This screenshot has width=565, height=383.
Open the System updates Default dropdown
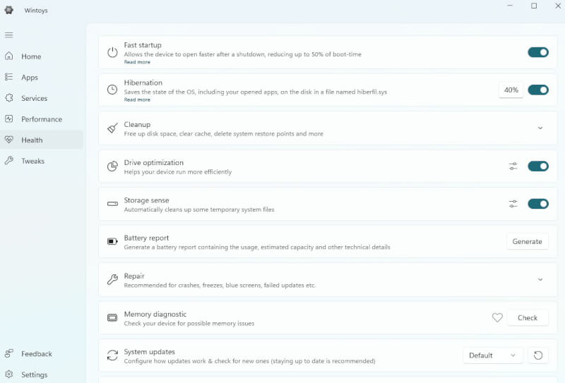[493, 355]
